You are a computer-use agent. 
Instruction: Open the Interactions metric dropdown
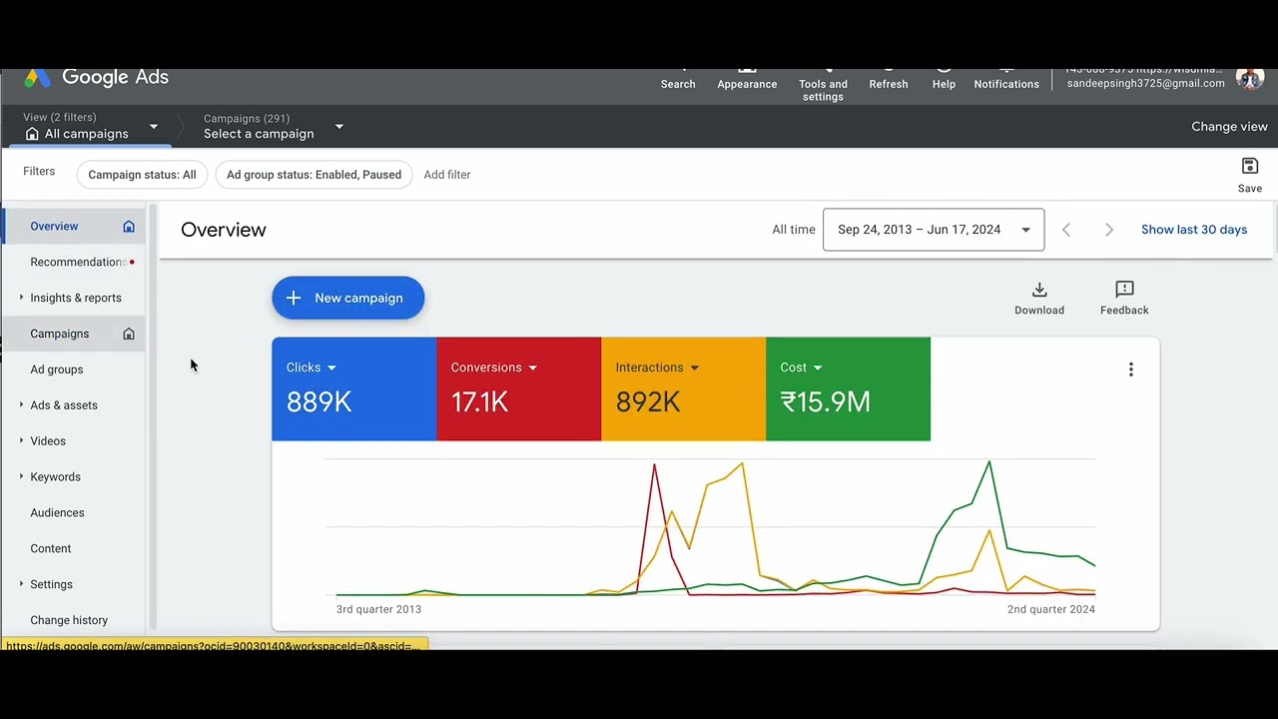click(694, 368)
